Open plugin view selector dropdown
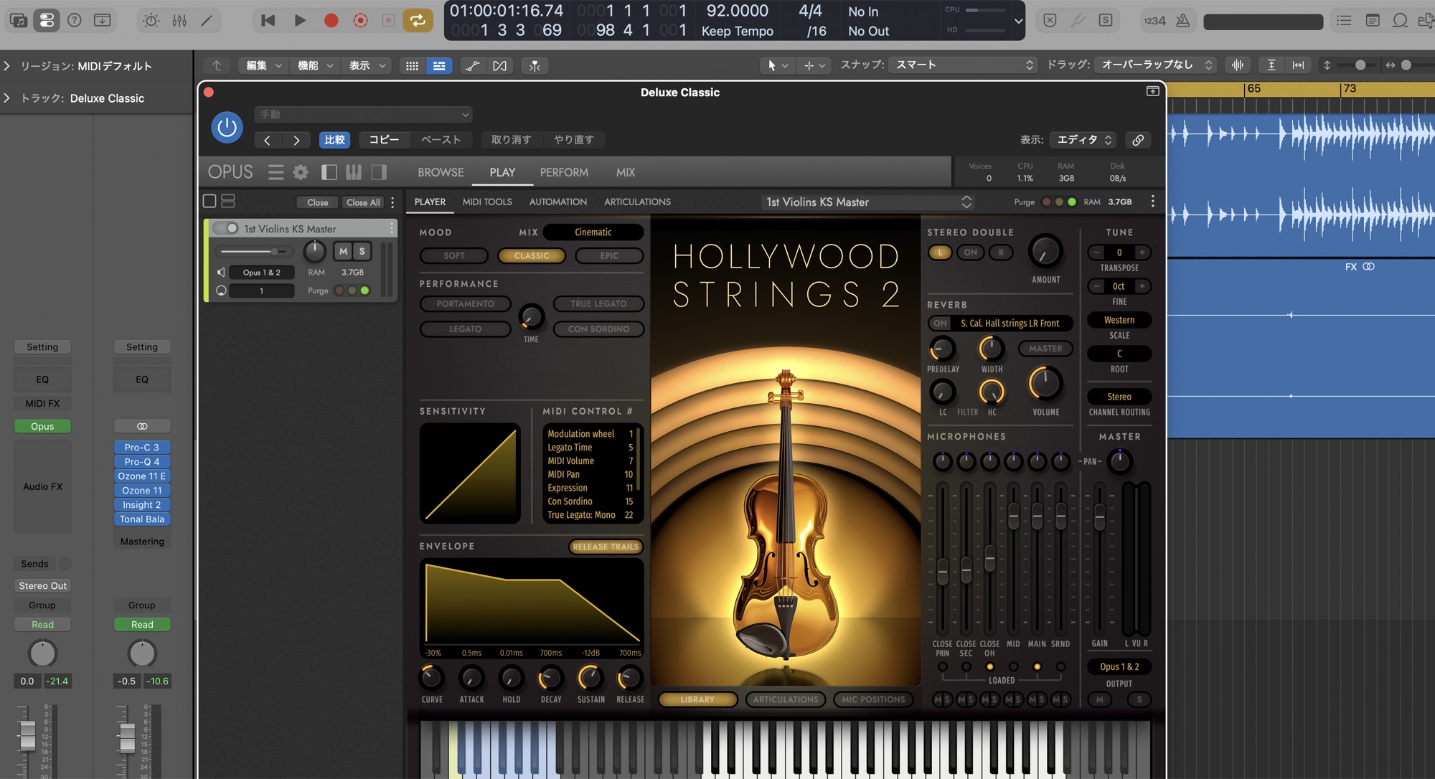 pos(1083,140)
